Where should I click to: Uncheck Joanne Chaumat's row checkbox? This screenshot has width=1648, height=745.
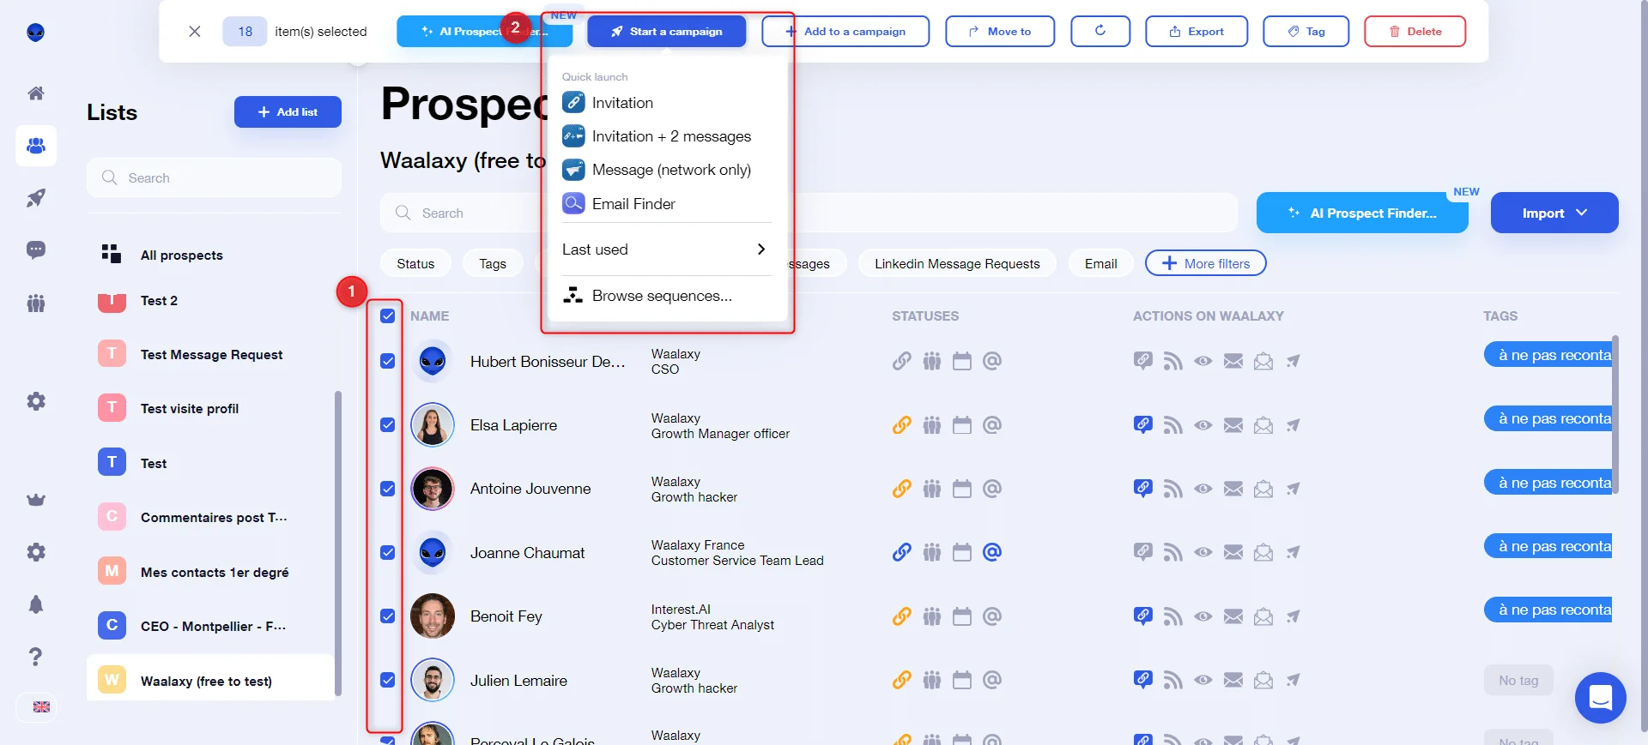(388, 553)
